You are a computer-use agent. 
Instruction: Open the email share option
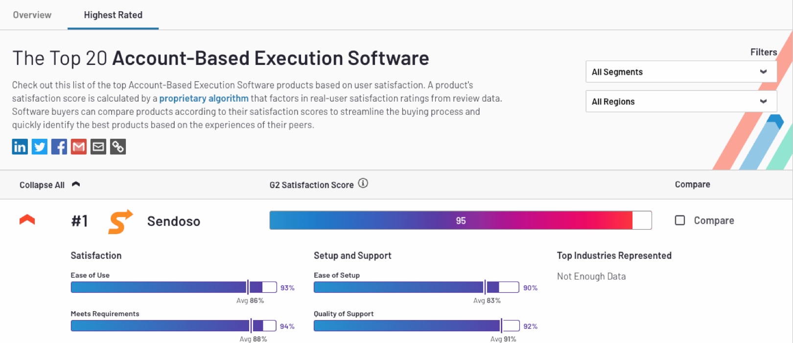(x=98, y=147)
